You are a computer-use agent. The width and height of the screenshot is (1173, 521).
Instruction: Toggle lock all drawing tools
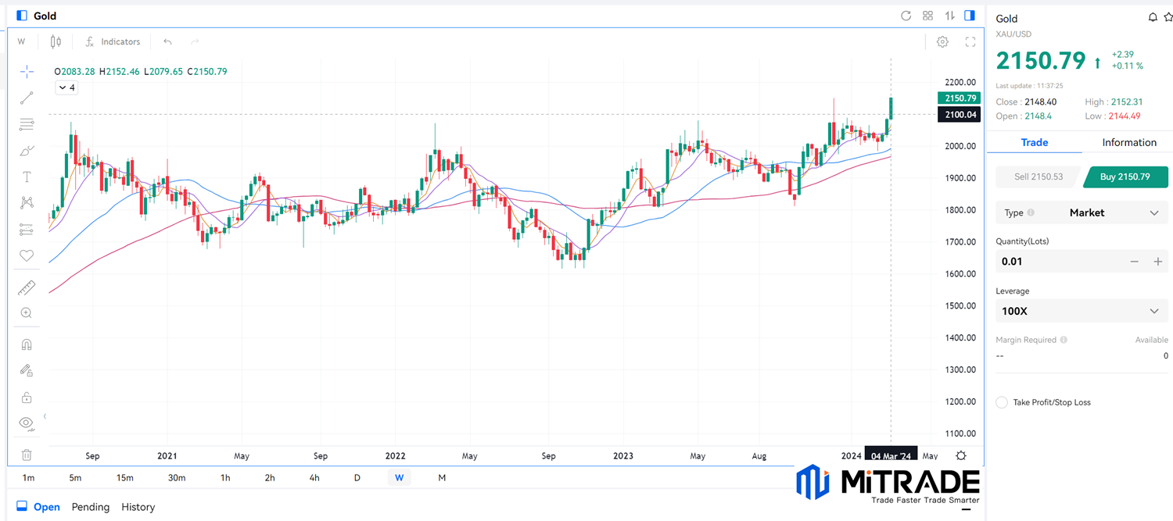pos(27,397)
